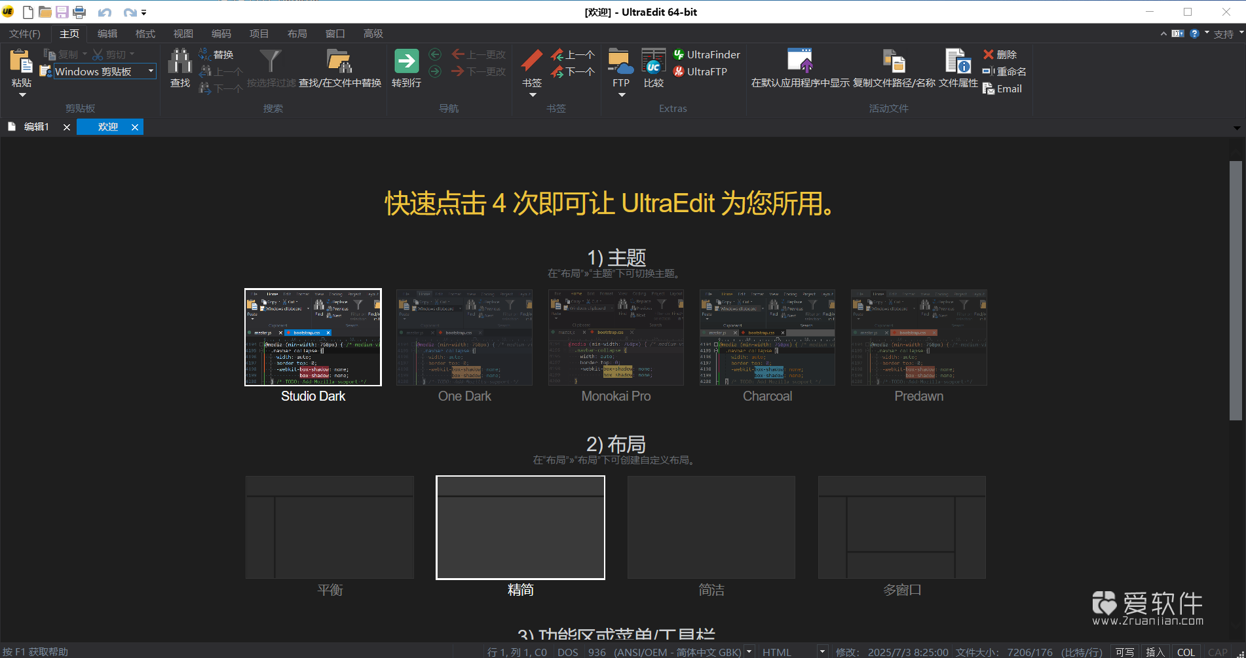Click the red 删除 delete icon
The image size is (1246, 658).
pos(989,54)
